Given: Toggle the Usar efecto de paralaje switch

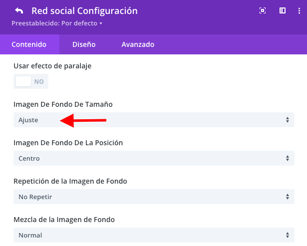Looking at the screenshot, I should click(x=31, y=81).
